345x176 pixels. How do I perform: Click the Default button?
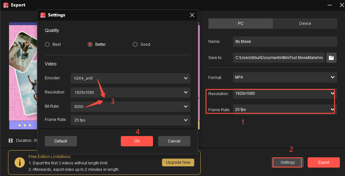point(61,141)
